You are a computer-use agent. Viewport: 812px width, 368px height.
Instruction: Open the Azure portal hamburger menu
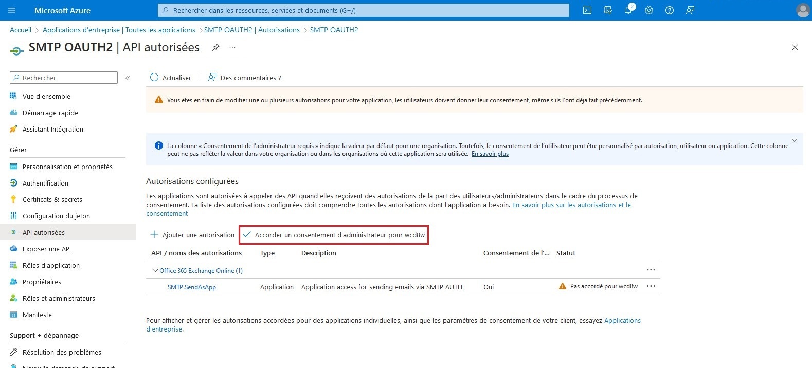click(12, 10)
